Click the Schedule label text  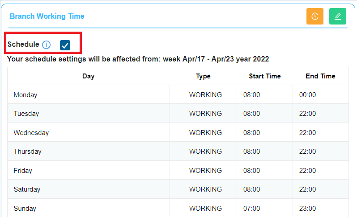[x=23, y=45]
